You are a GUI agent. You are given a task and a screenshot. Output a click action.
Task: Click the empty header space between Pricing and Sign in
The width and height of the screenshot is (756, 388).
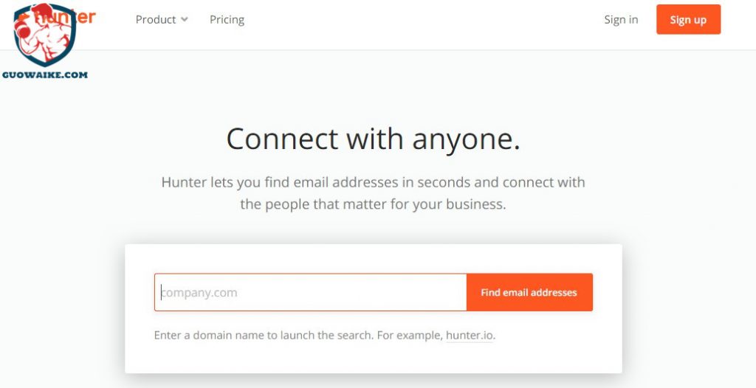[425, 20]
